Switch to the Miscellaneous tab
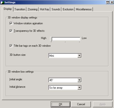 84,9
